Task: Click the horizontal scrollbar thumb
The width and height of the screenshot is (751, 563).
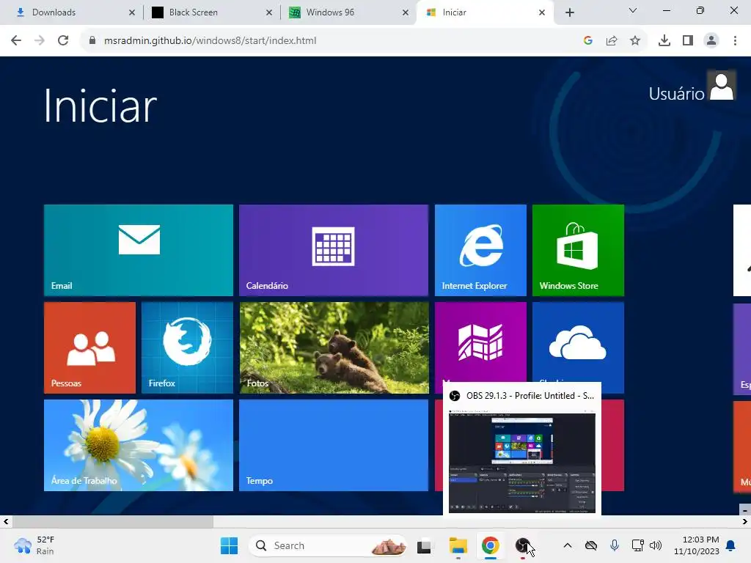Action: pos(112,521)
